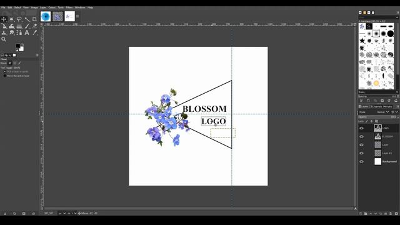Select the Gradient fill tool
Image resolution: width=400 pixels, height=225 pixels.
(x=19, y=26)
